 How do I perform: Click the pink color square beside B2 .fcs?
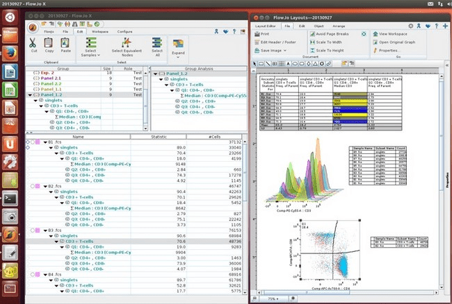pos(36,187)
